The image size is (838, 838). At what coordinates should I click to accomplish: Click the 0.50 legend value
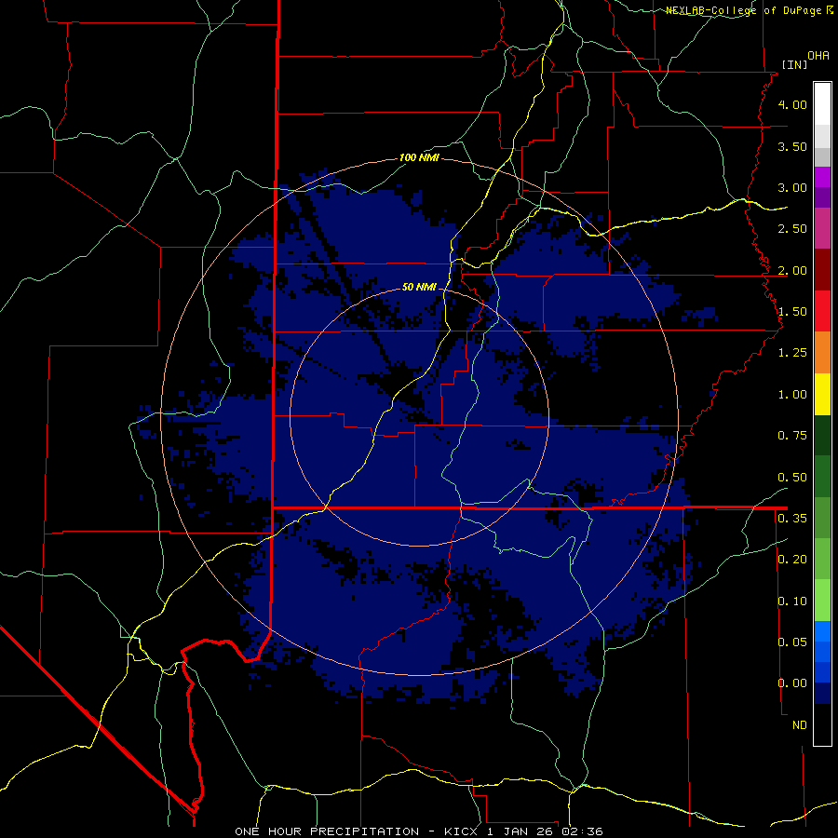(x=792, y=477)
